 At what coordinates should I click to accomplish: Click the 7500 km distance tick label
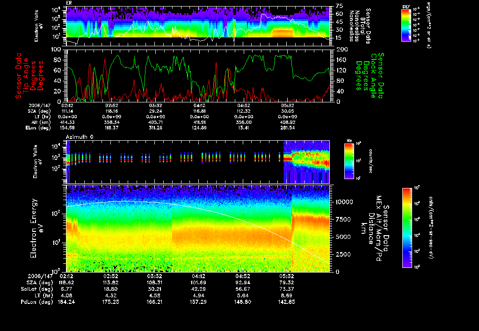click(x=343, y=220)
